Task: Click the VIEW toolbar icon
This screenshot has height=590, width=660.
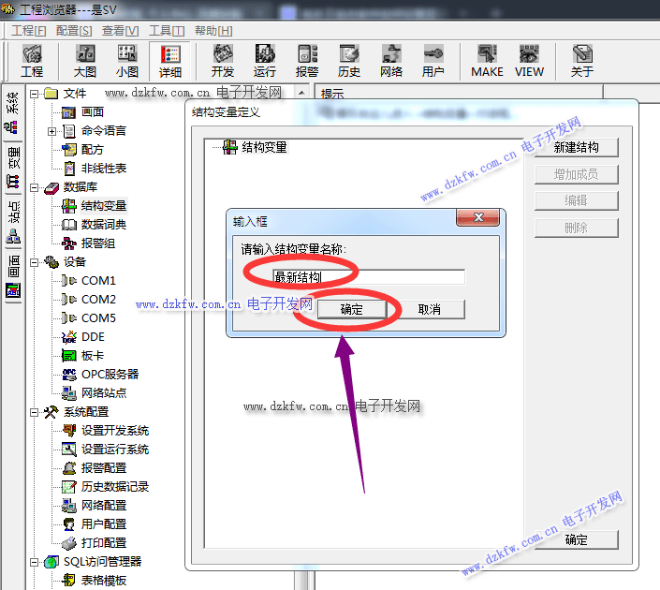Action: [529, 60]
